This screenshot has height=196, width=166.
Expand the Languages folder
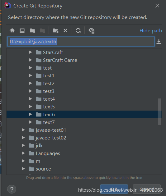[23, 153]
